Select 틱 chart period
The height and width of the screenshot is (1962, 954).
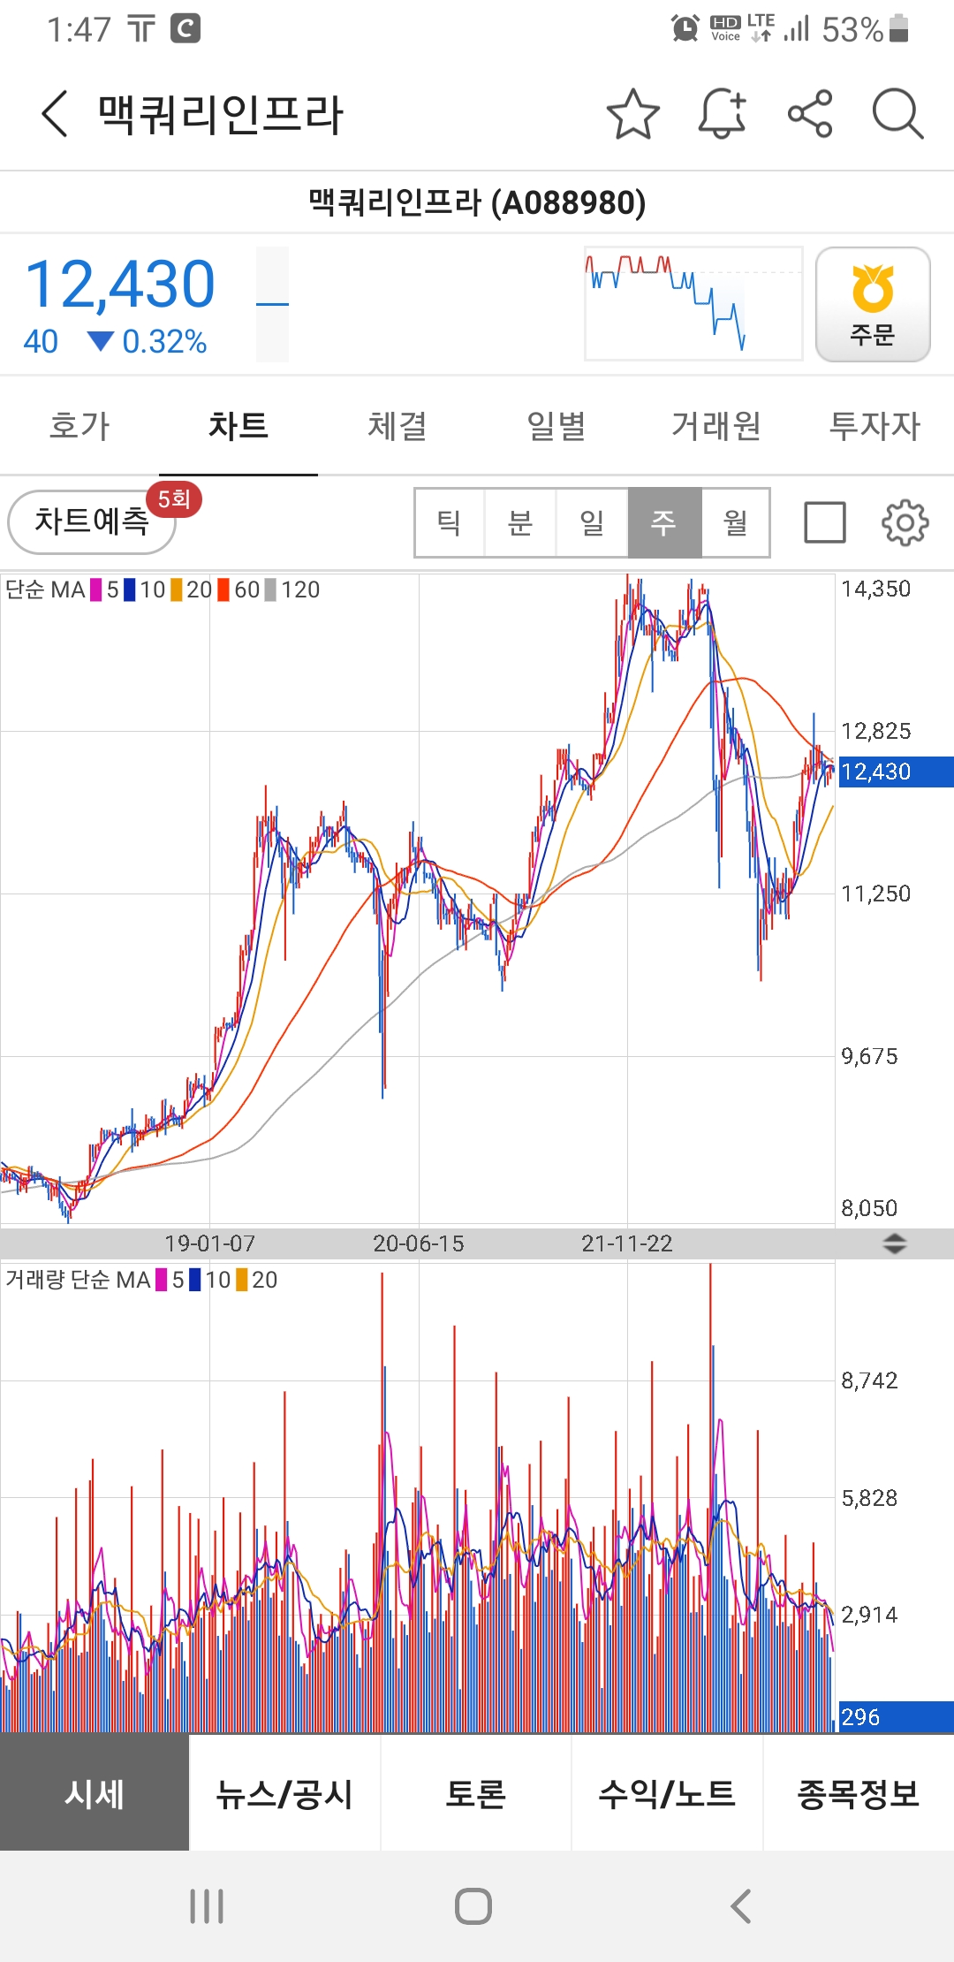449,522
